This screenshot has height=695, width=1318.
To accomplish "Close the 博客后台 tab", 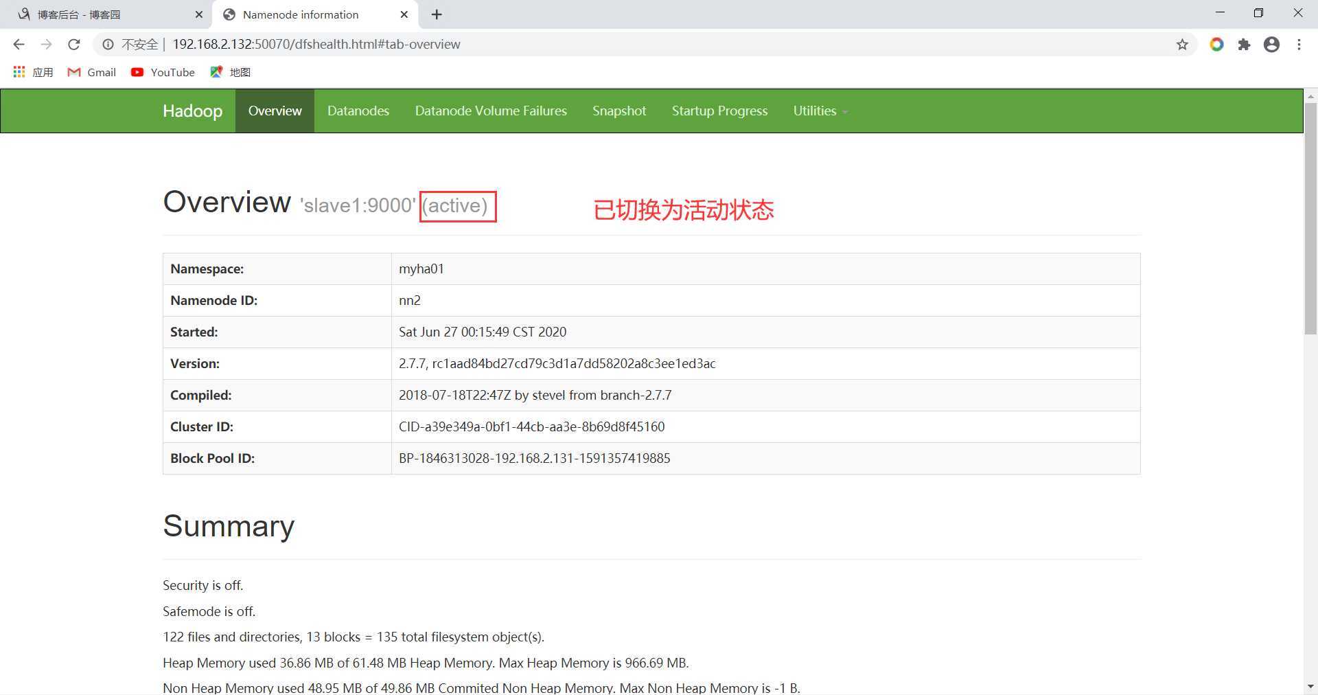I will click(199, 14).
